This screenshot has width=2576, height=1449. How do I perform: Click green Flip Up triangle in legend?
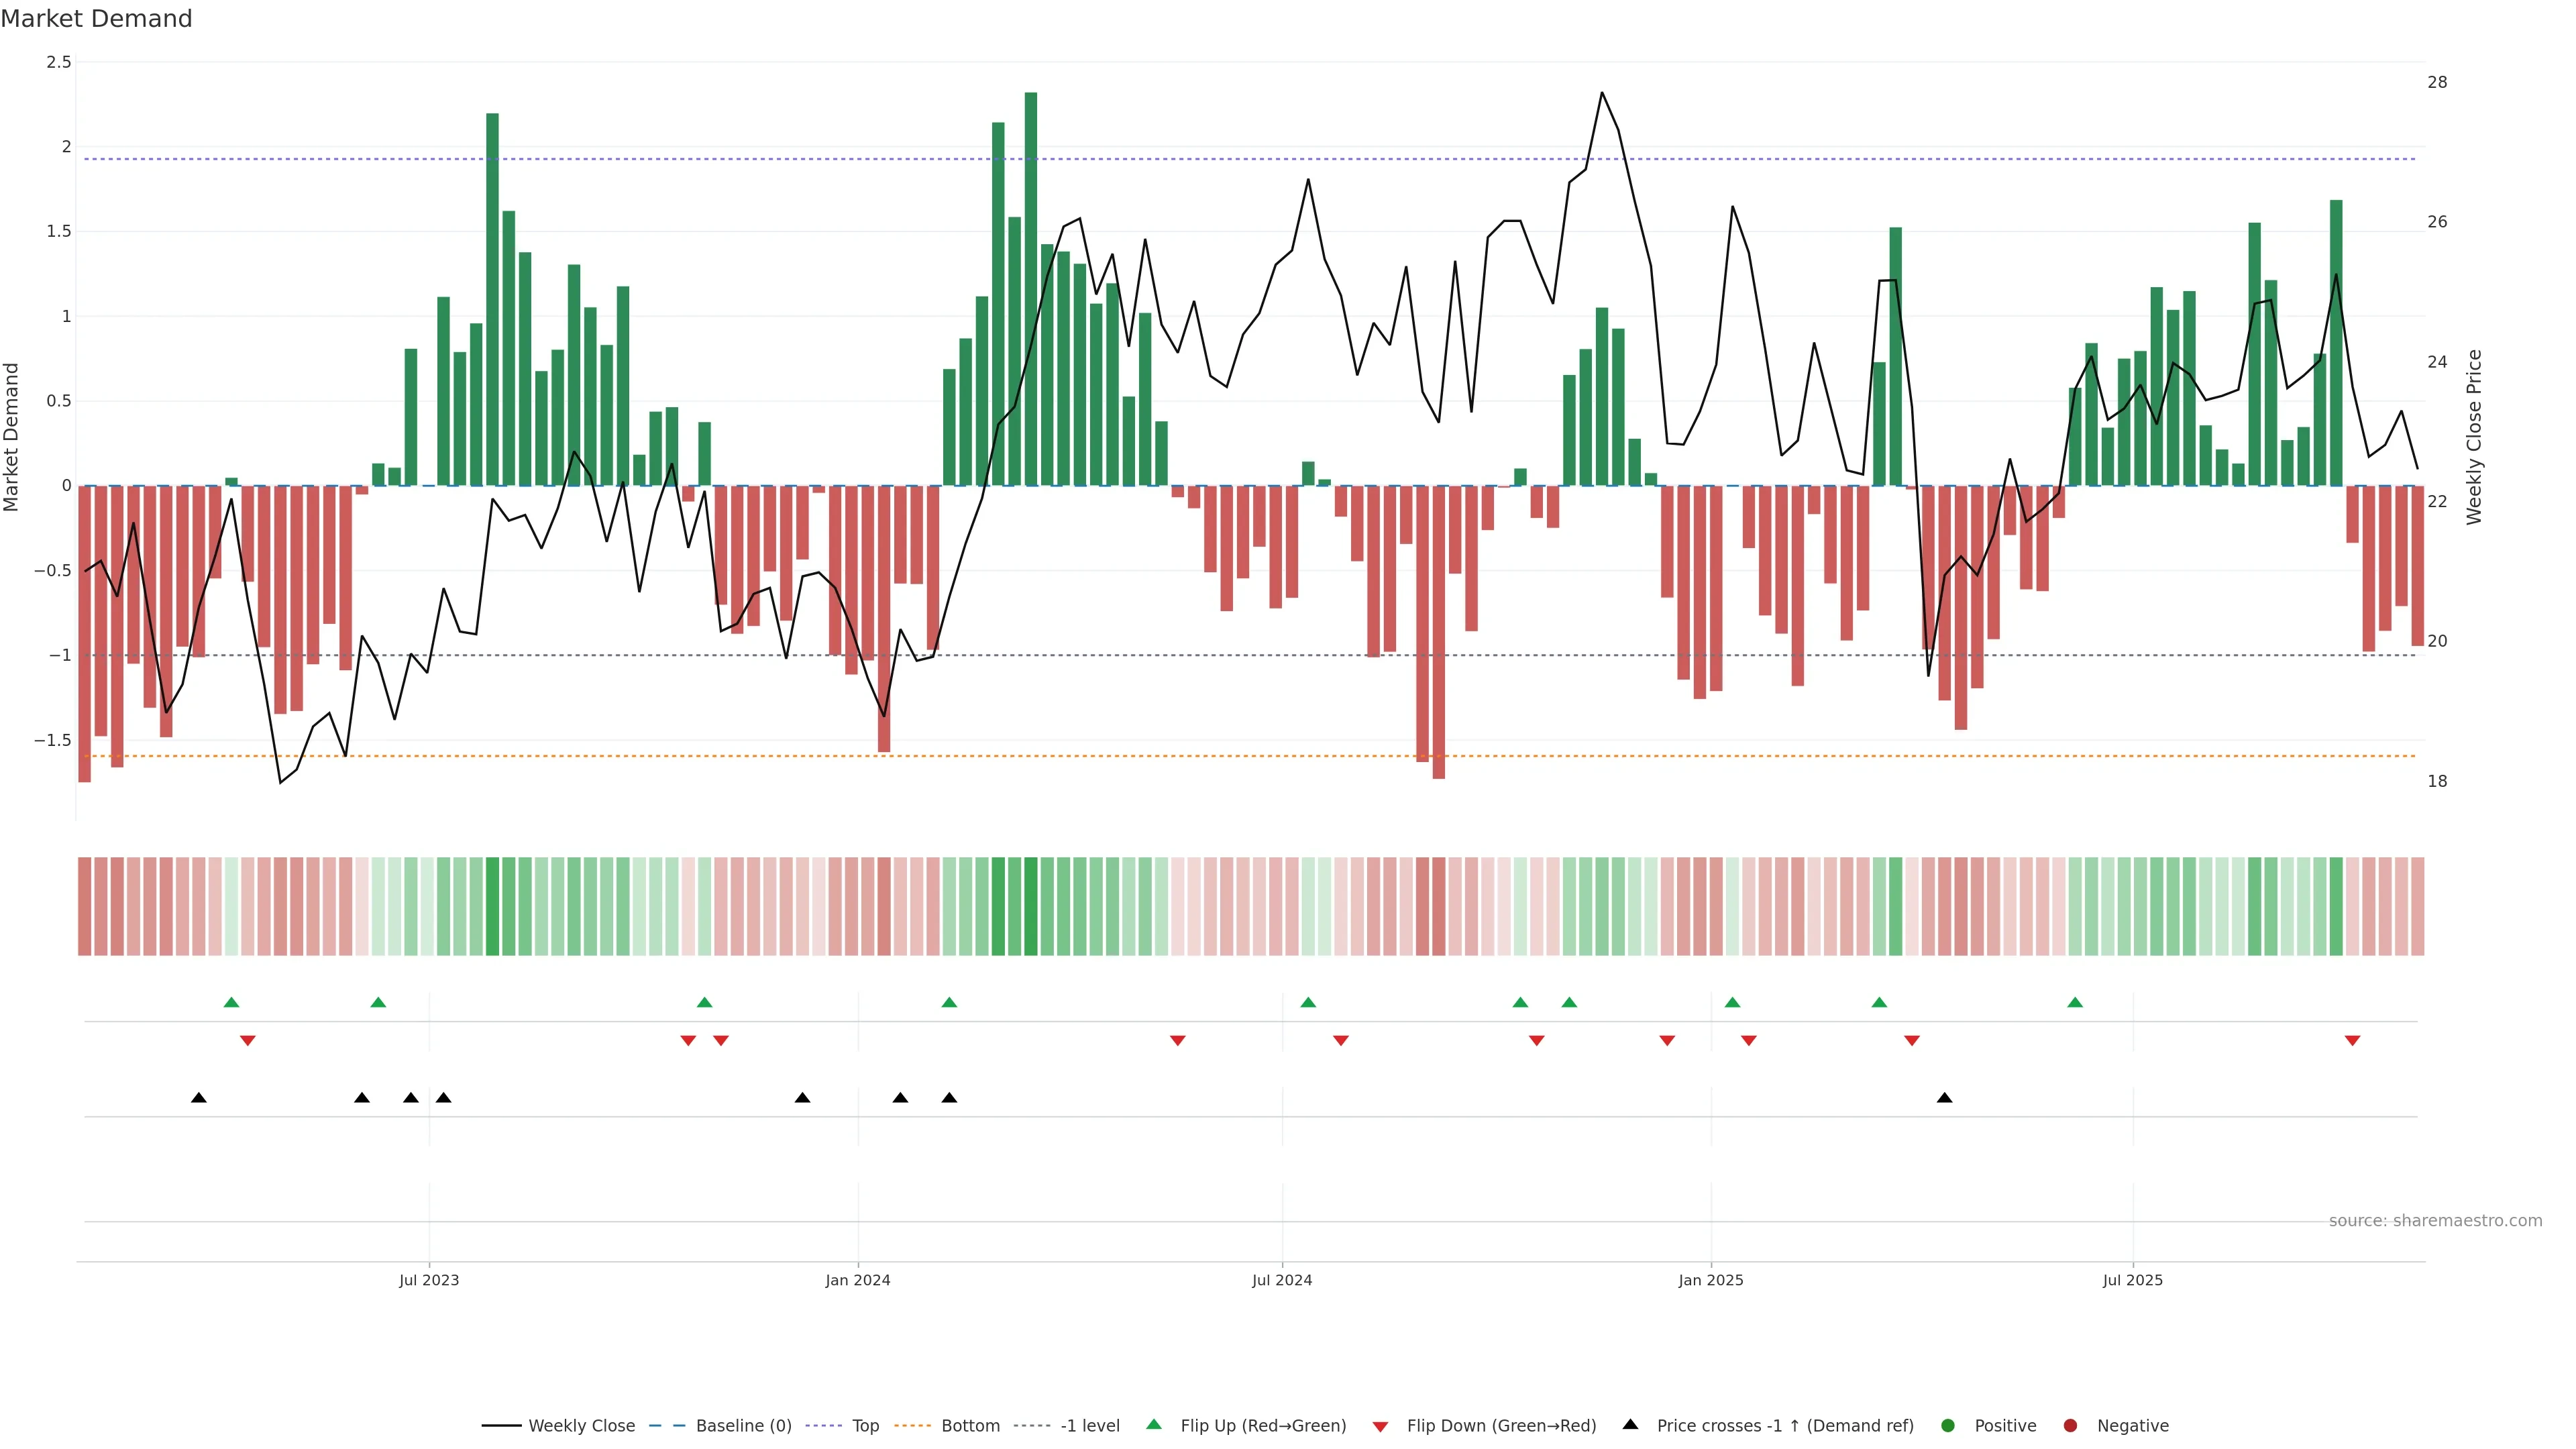coord(1154,1424)
